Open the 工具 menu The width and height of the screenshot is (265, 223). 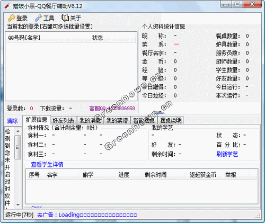[45, 18]
